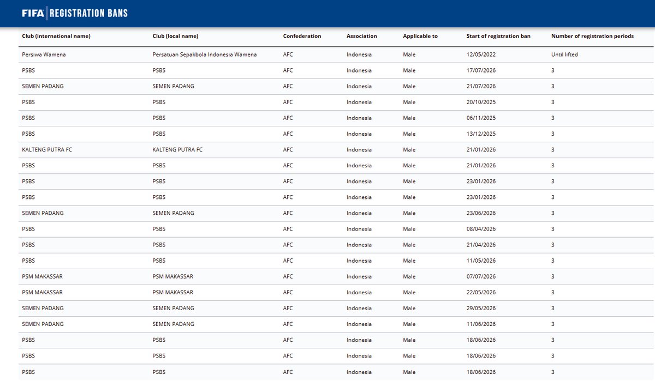Click the 21/01/2026 date in the PSBS row
The image size is (655, 381).
(481, 165)
